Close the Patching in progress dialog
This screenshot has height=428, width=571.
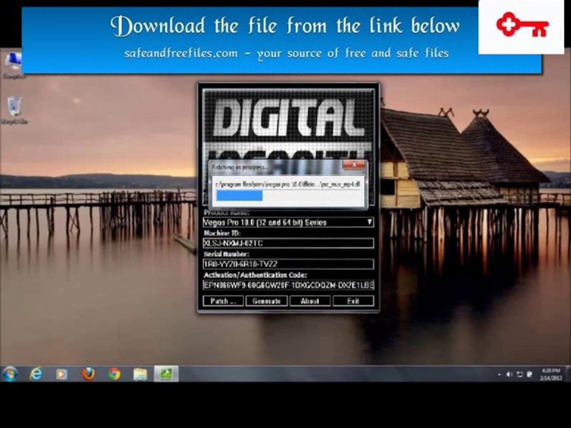[353, 165]
